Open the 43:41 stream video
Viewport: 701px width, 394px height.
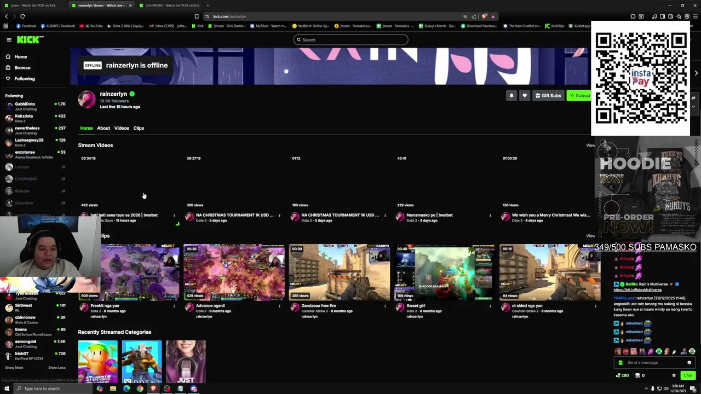(445, 181)
